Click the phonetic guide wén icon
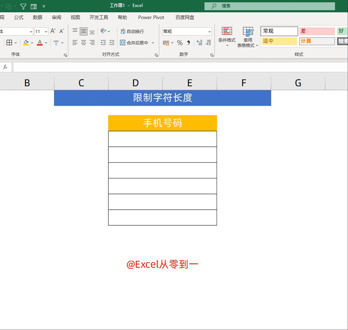Screen dimensions: 348x330 (56, 42)
